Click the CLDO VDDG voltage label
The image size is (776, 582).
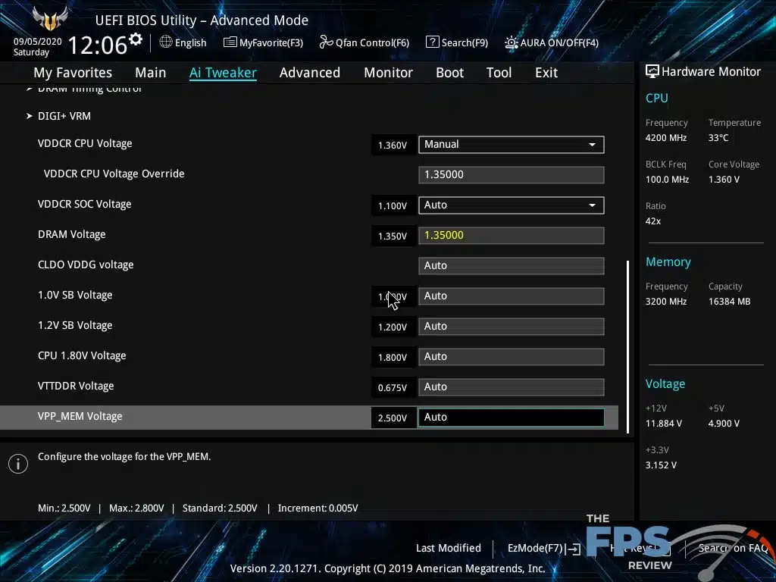86,264
